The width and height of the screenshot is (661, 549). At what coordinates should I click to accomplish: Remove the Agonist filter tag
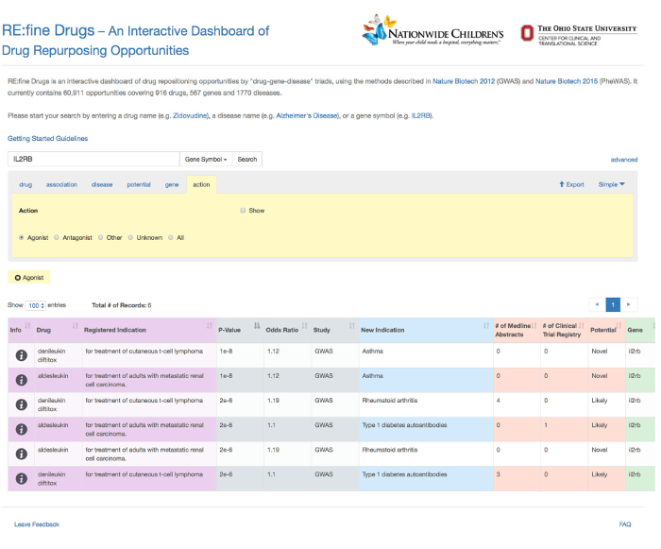[x=18, y=277]
